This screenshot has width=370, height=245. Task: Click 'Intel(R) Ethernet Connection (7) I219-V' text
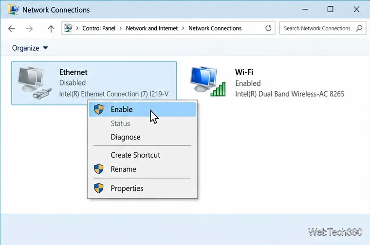coord(114,94)
